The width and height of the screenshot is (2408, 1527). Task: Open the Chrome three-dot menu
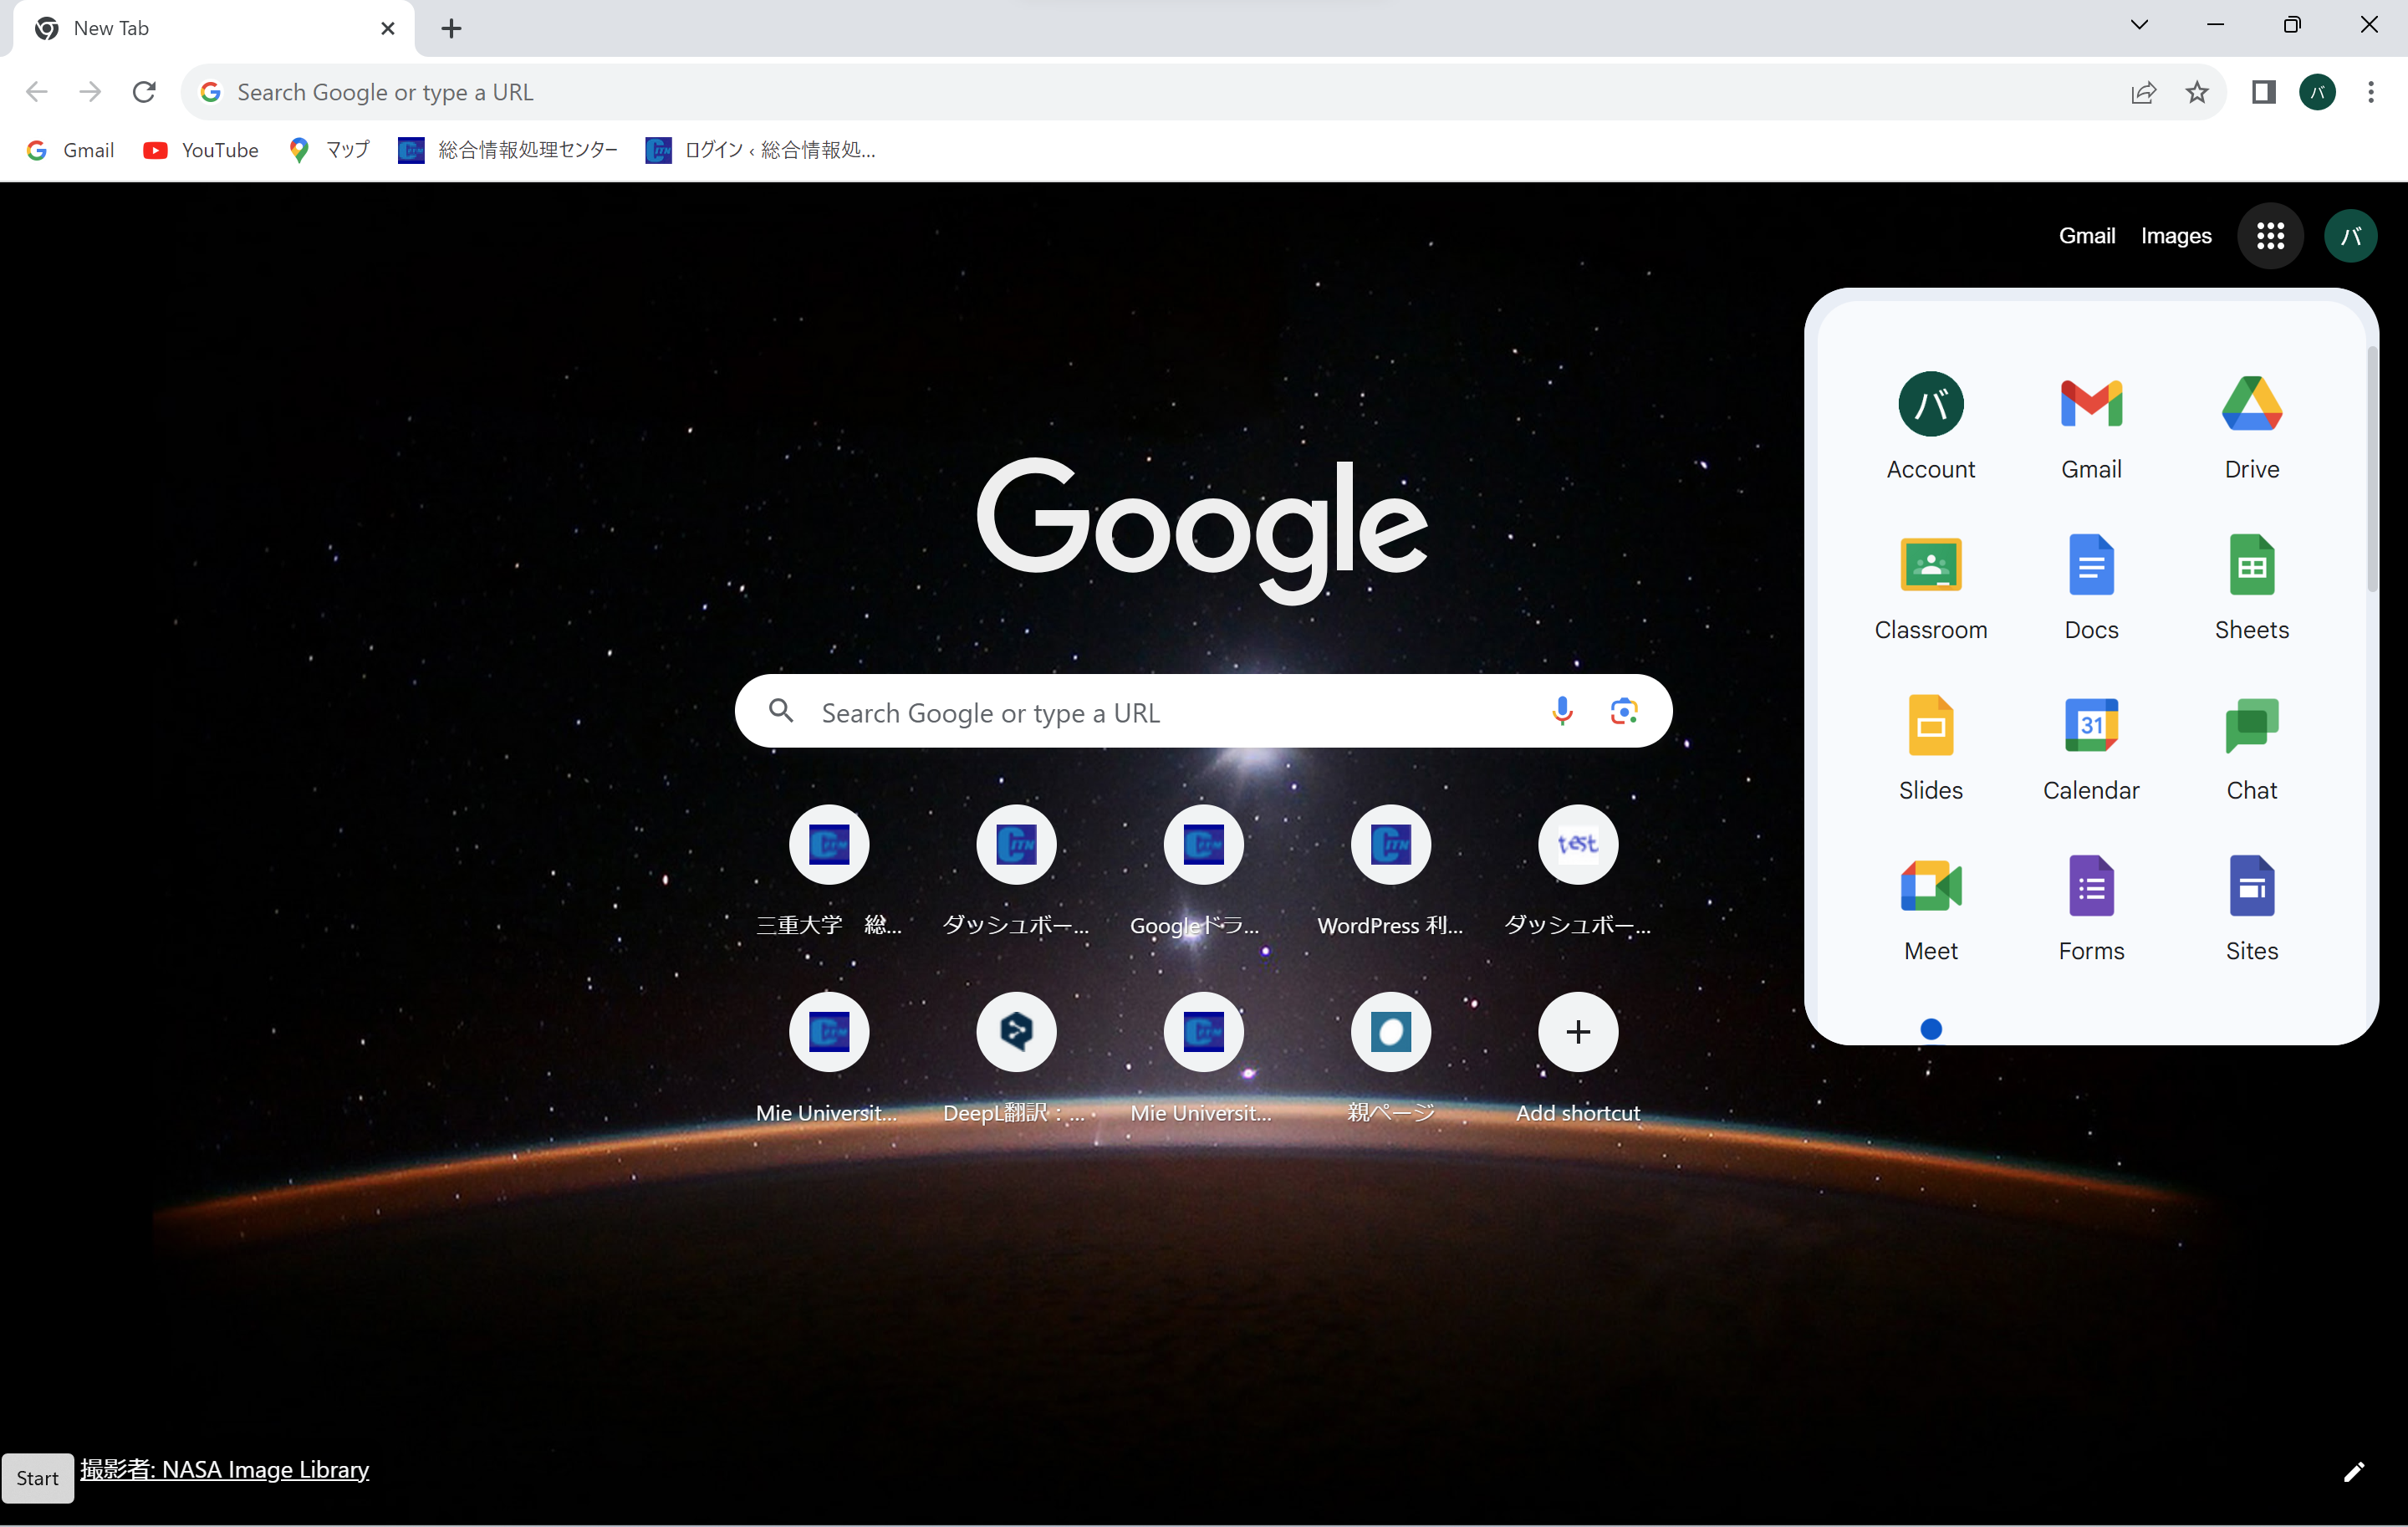pos(2370,92)
